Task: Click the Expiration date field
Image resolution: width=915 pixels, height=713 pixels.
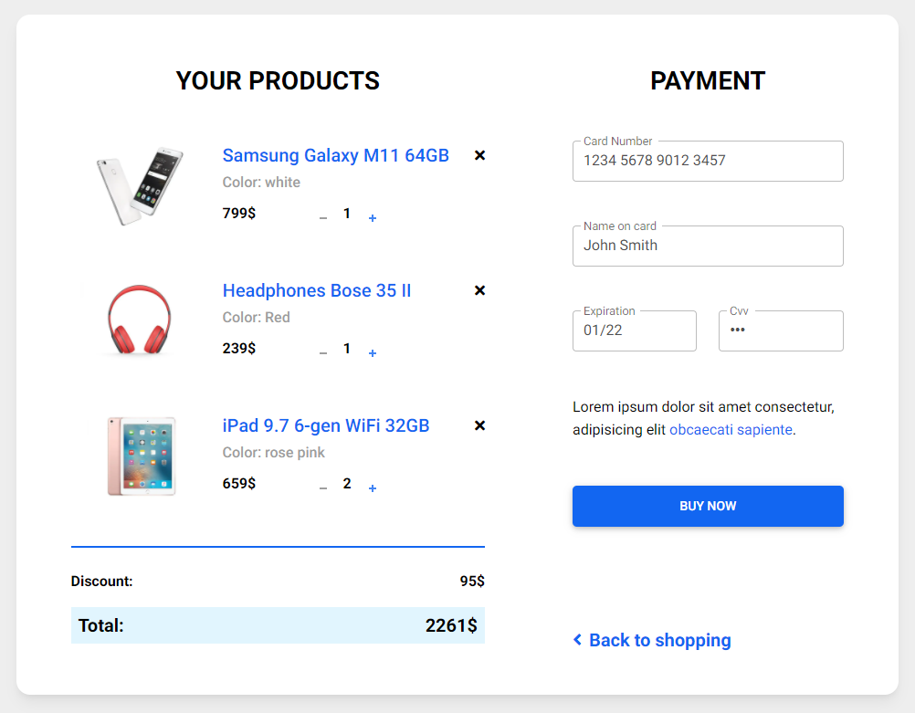Action: (634, 330)
